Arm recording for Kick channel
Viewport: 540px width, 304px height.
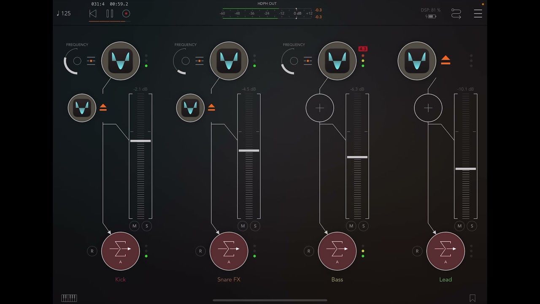pyautogui.click(x=92, y=251)
